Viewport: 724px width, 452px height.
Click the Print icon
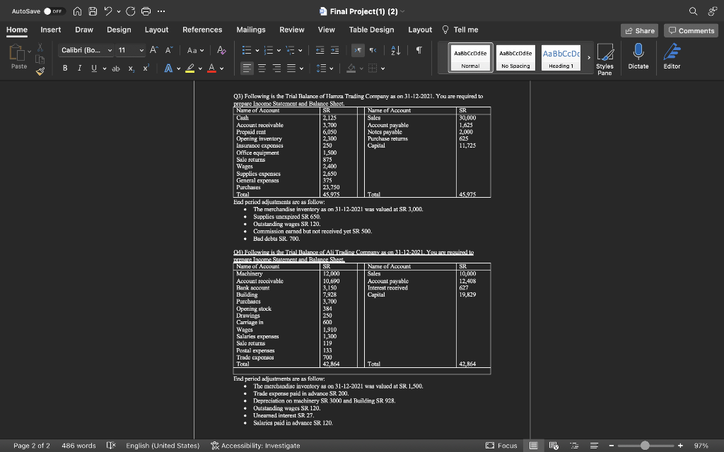pyautogui.click(x=146, y=11)
